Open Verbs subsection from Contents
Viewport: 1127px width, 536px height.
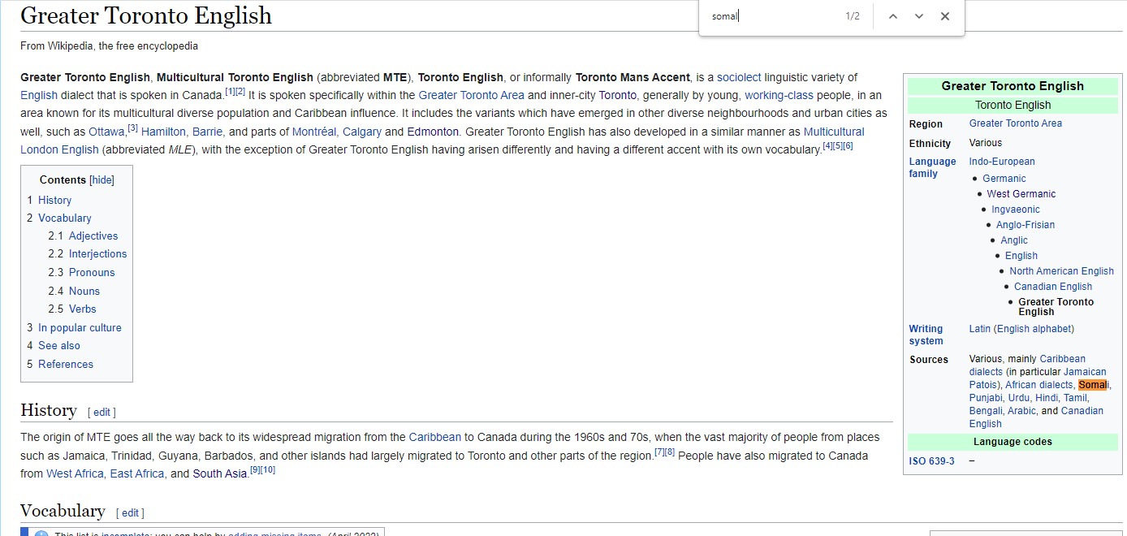click(x=83, y=309)
